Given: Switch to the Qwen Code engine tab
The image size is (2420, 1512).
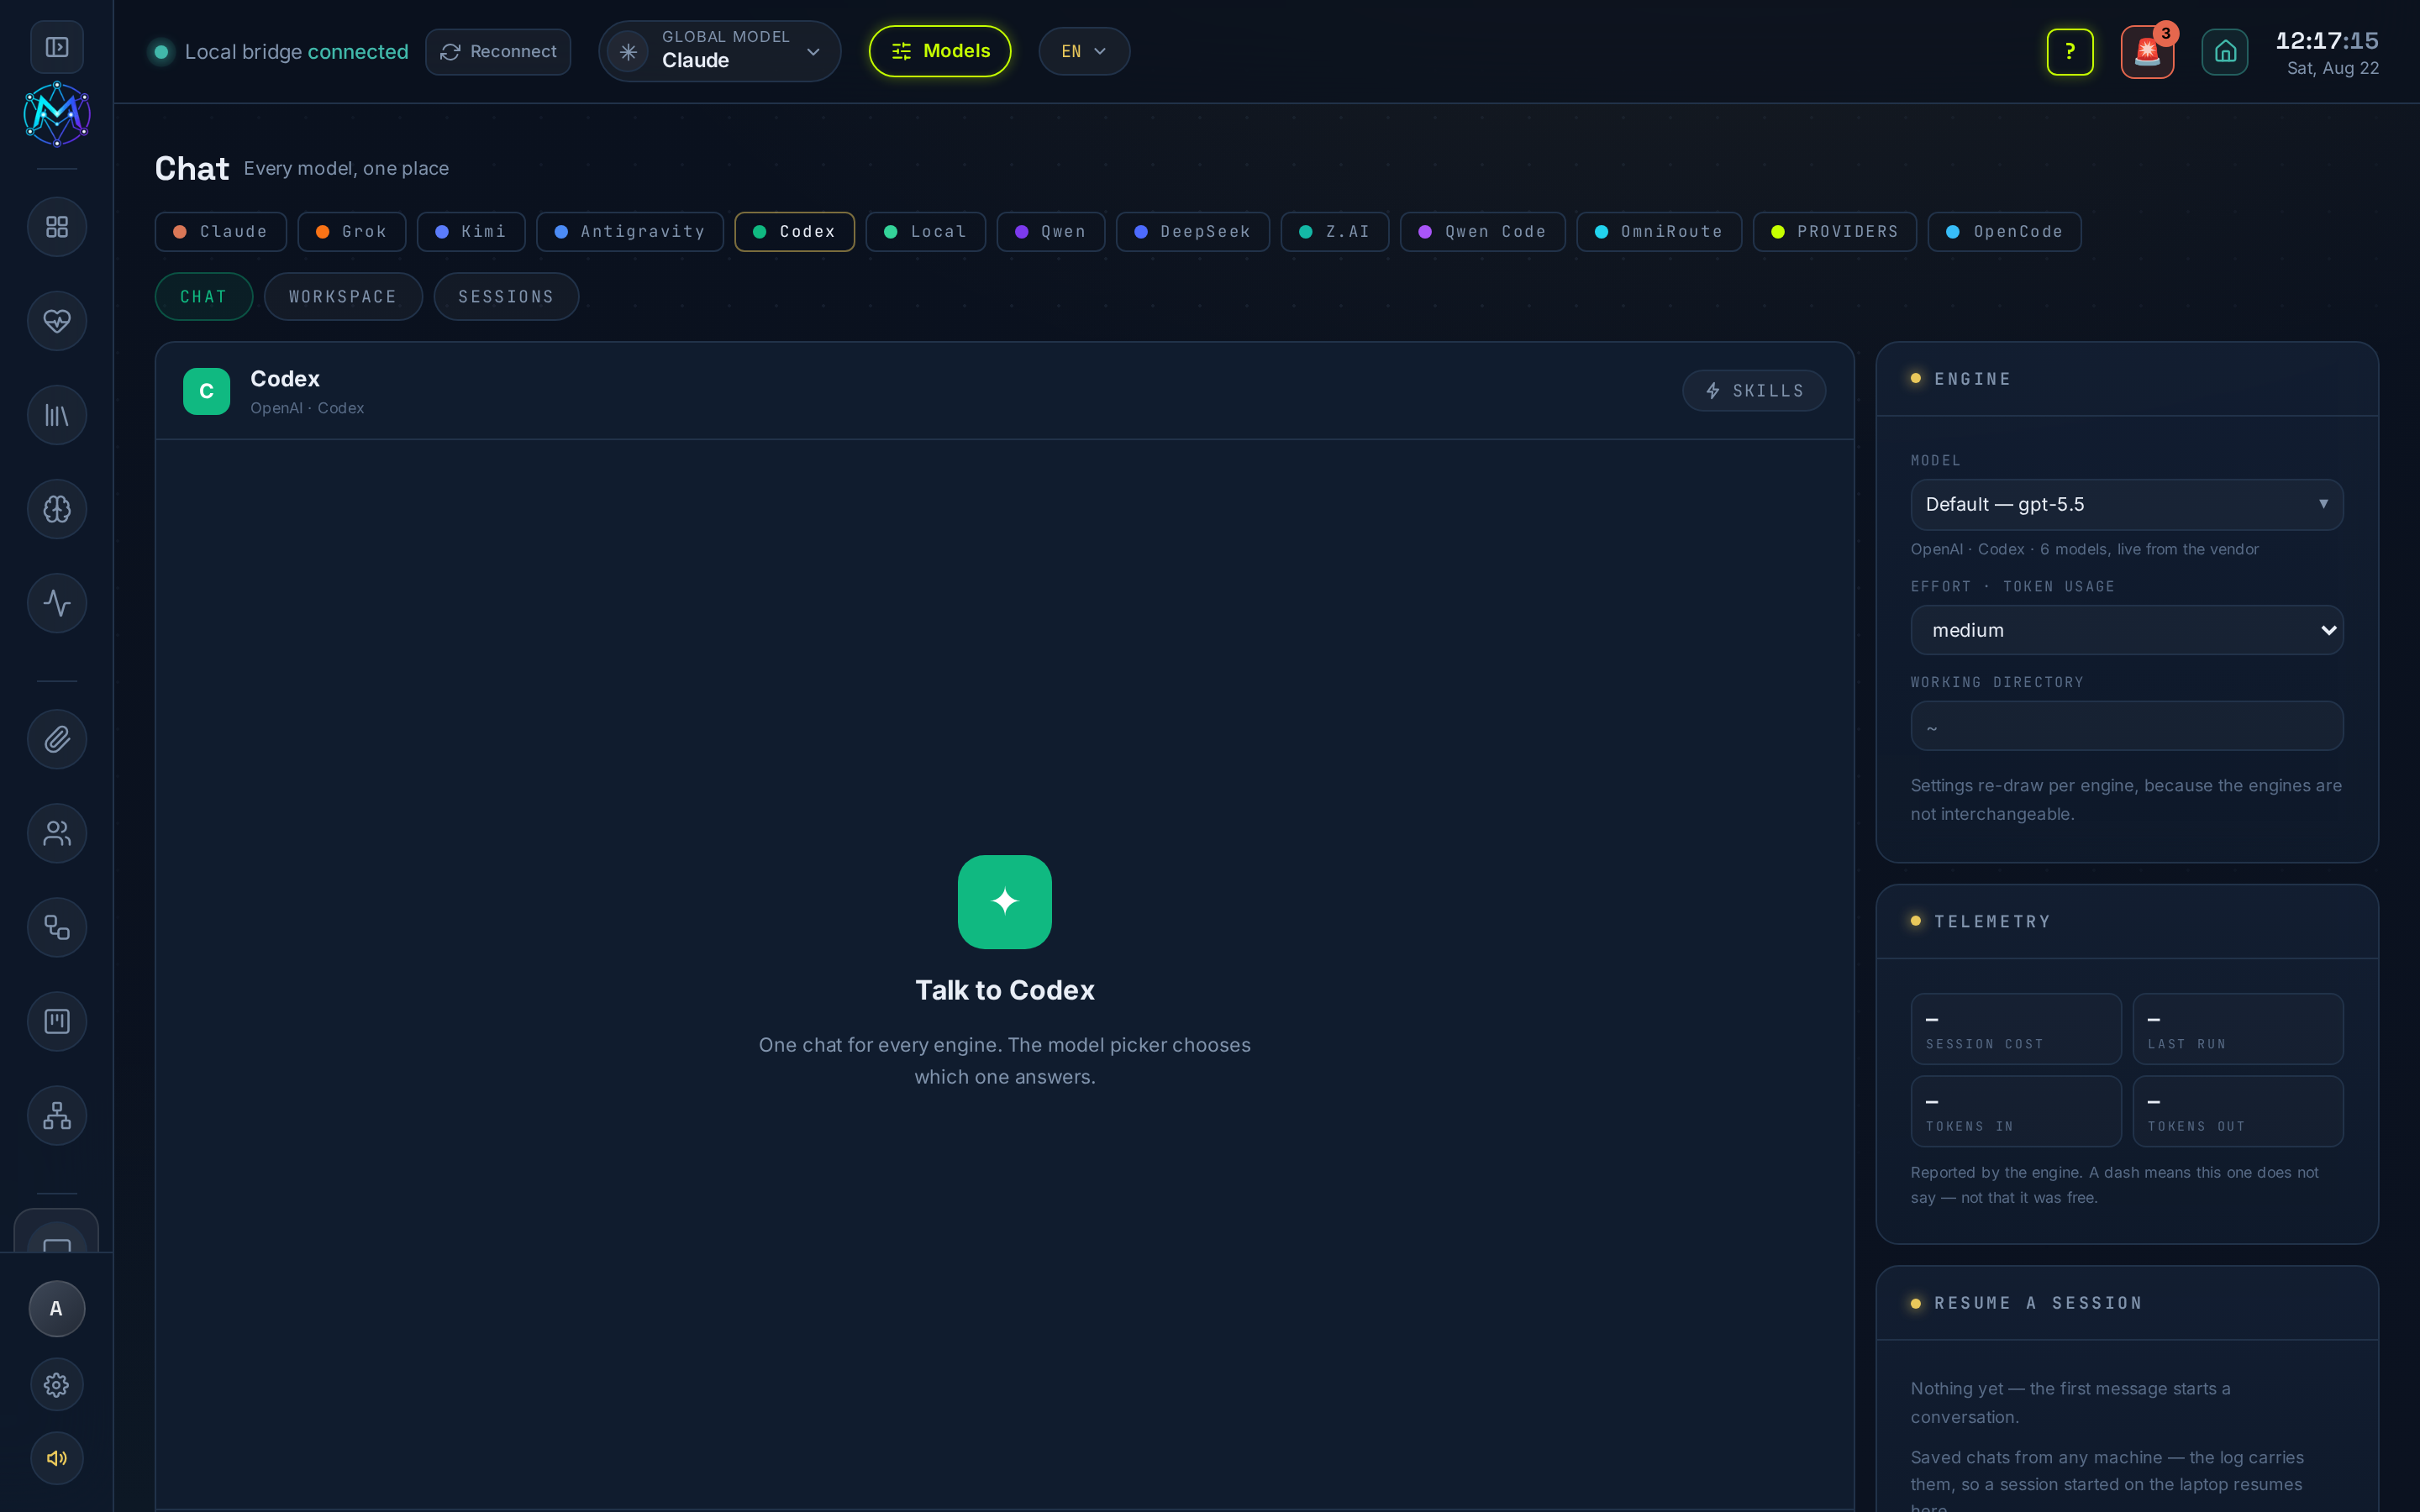Looking at the screenshot, I should (1483, 232).
